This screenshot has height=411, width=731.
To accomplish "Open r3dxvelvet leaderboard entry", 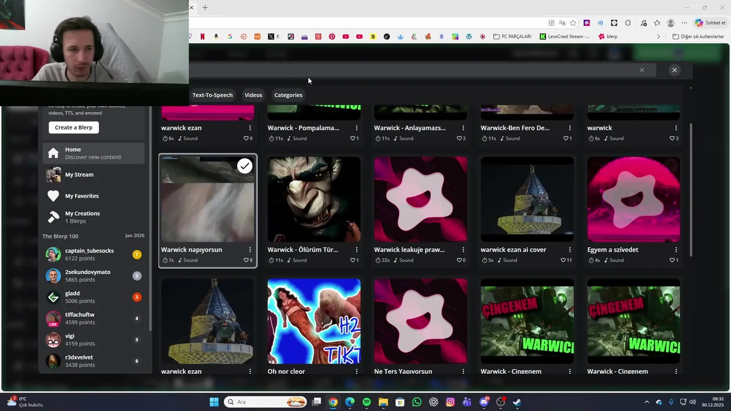I will [94, 361].
